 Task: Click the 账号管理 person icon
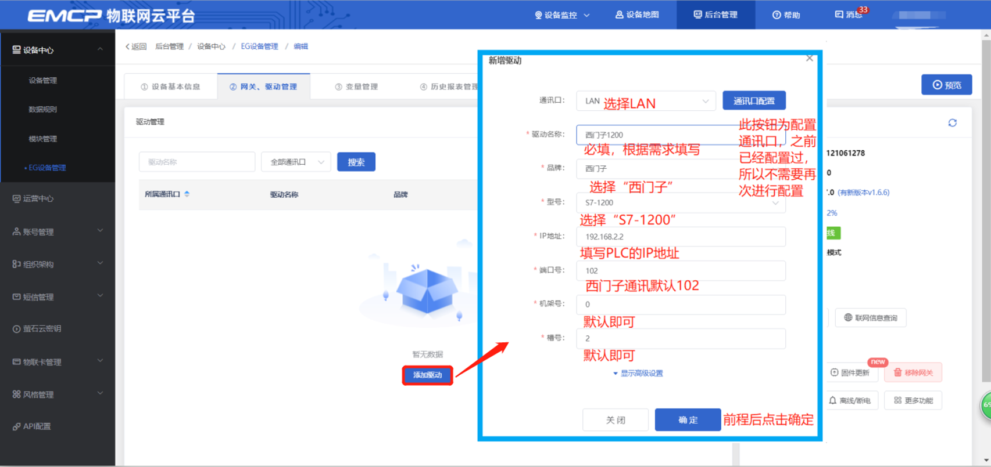(16, 231)
